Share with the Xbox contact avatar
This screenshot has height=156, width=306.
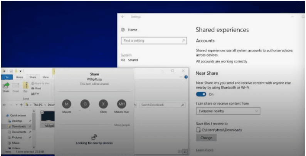(x=103, y=104)
